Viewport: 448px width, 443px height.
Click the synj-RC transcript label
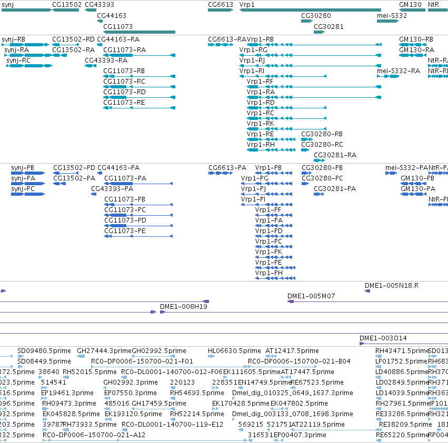tap(18, 61)
